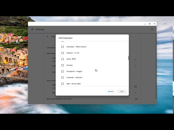174x130 pixels.
Task: Click the Add languages dialog title
Action: click(66, 38)
